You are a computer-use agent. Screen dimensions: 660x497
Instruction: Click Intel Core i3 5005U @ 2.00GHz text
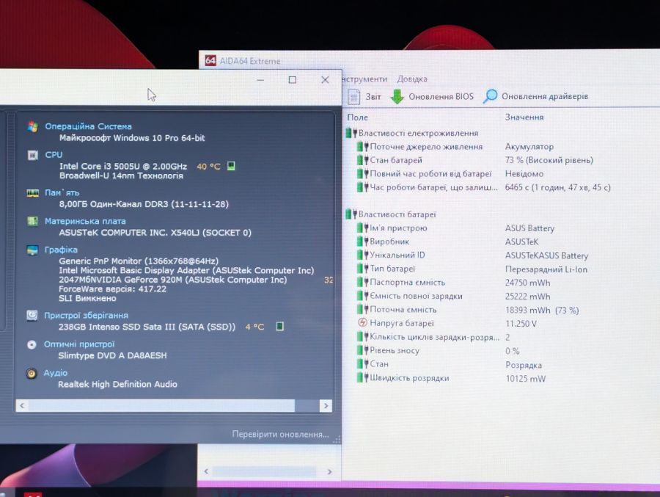click(123, 166)
